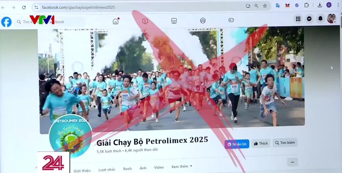This screenshot has width=342, height=173.
Task: Open the Facebook Video tab icon
Action: click(x=145, y=21)
